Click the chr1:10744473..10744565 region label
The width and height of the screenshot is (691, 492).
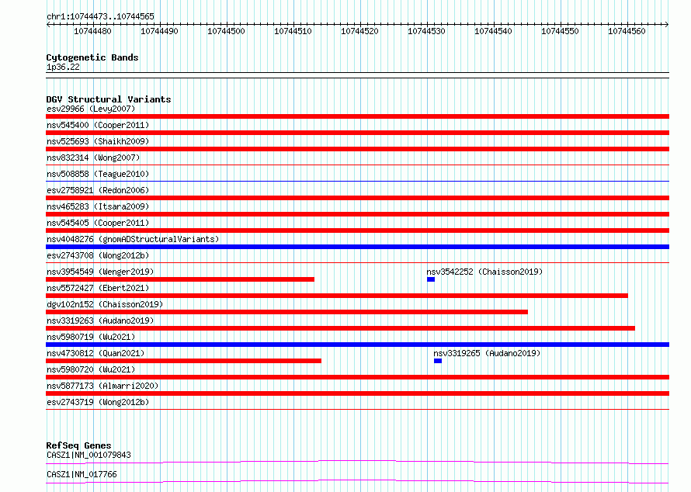(x=100, y=16)
